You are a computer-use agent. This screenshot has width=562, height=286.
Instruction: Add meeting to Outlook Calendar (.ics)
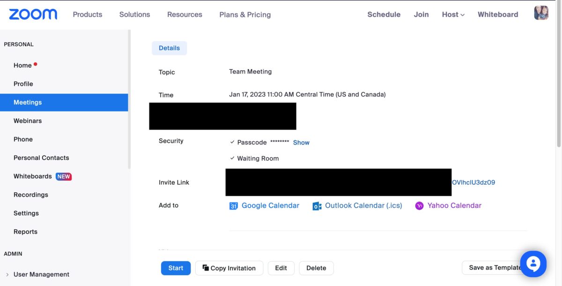(363, 205)
